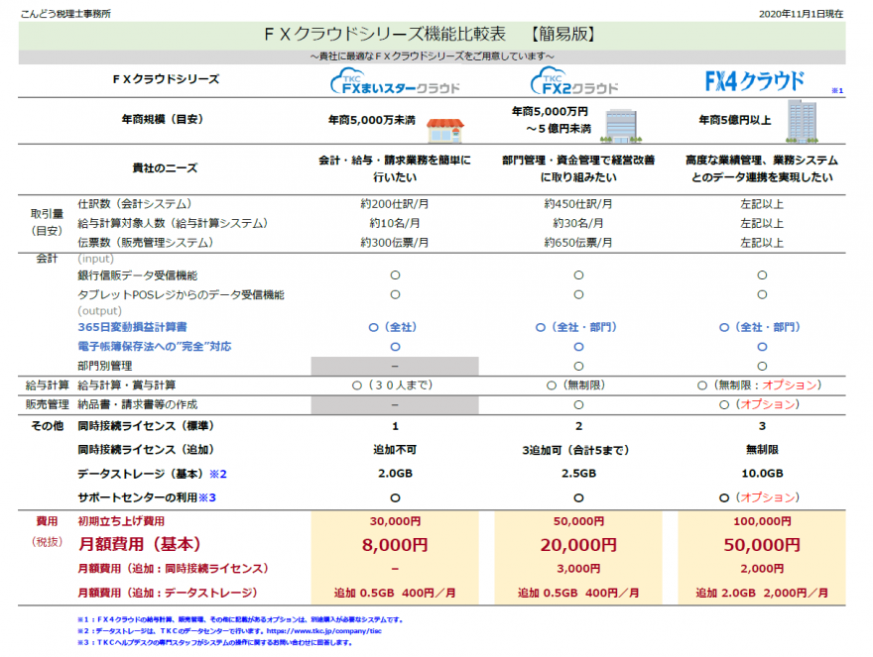Open the tkc.jp link in footnote ※2

point(324,631)
